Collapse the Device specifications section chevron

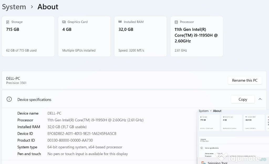(260, 99)
